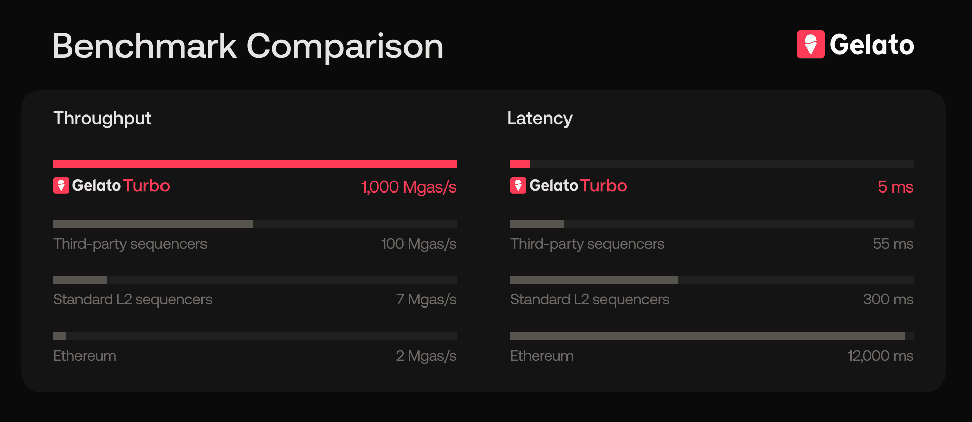Click the Benchmark Comparison title
Image resolution: width=972 pixels, height=422 pixels.
click(x=248, y=46)
